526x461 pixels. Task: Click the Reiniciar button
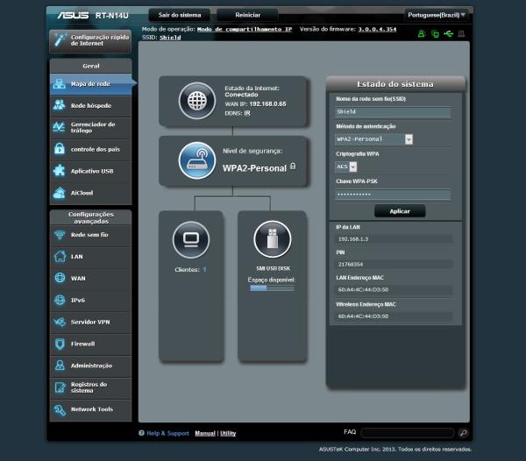click(247, 15)
